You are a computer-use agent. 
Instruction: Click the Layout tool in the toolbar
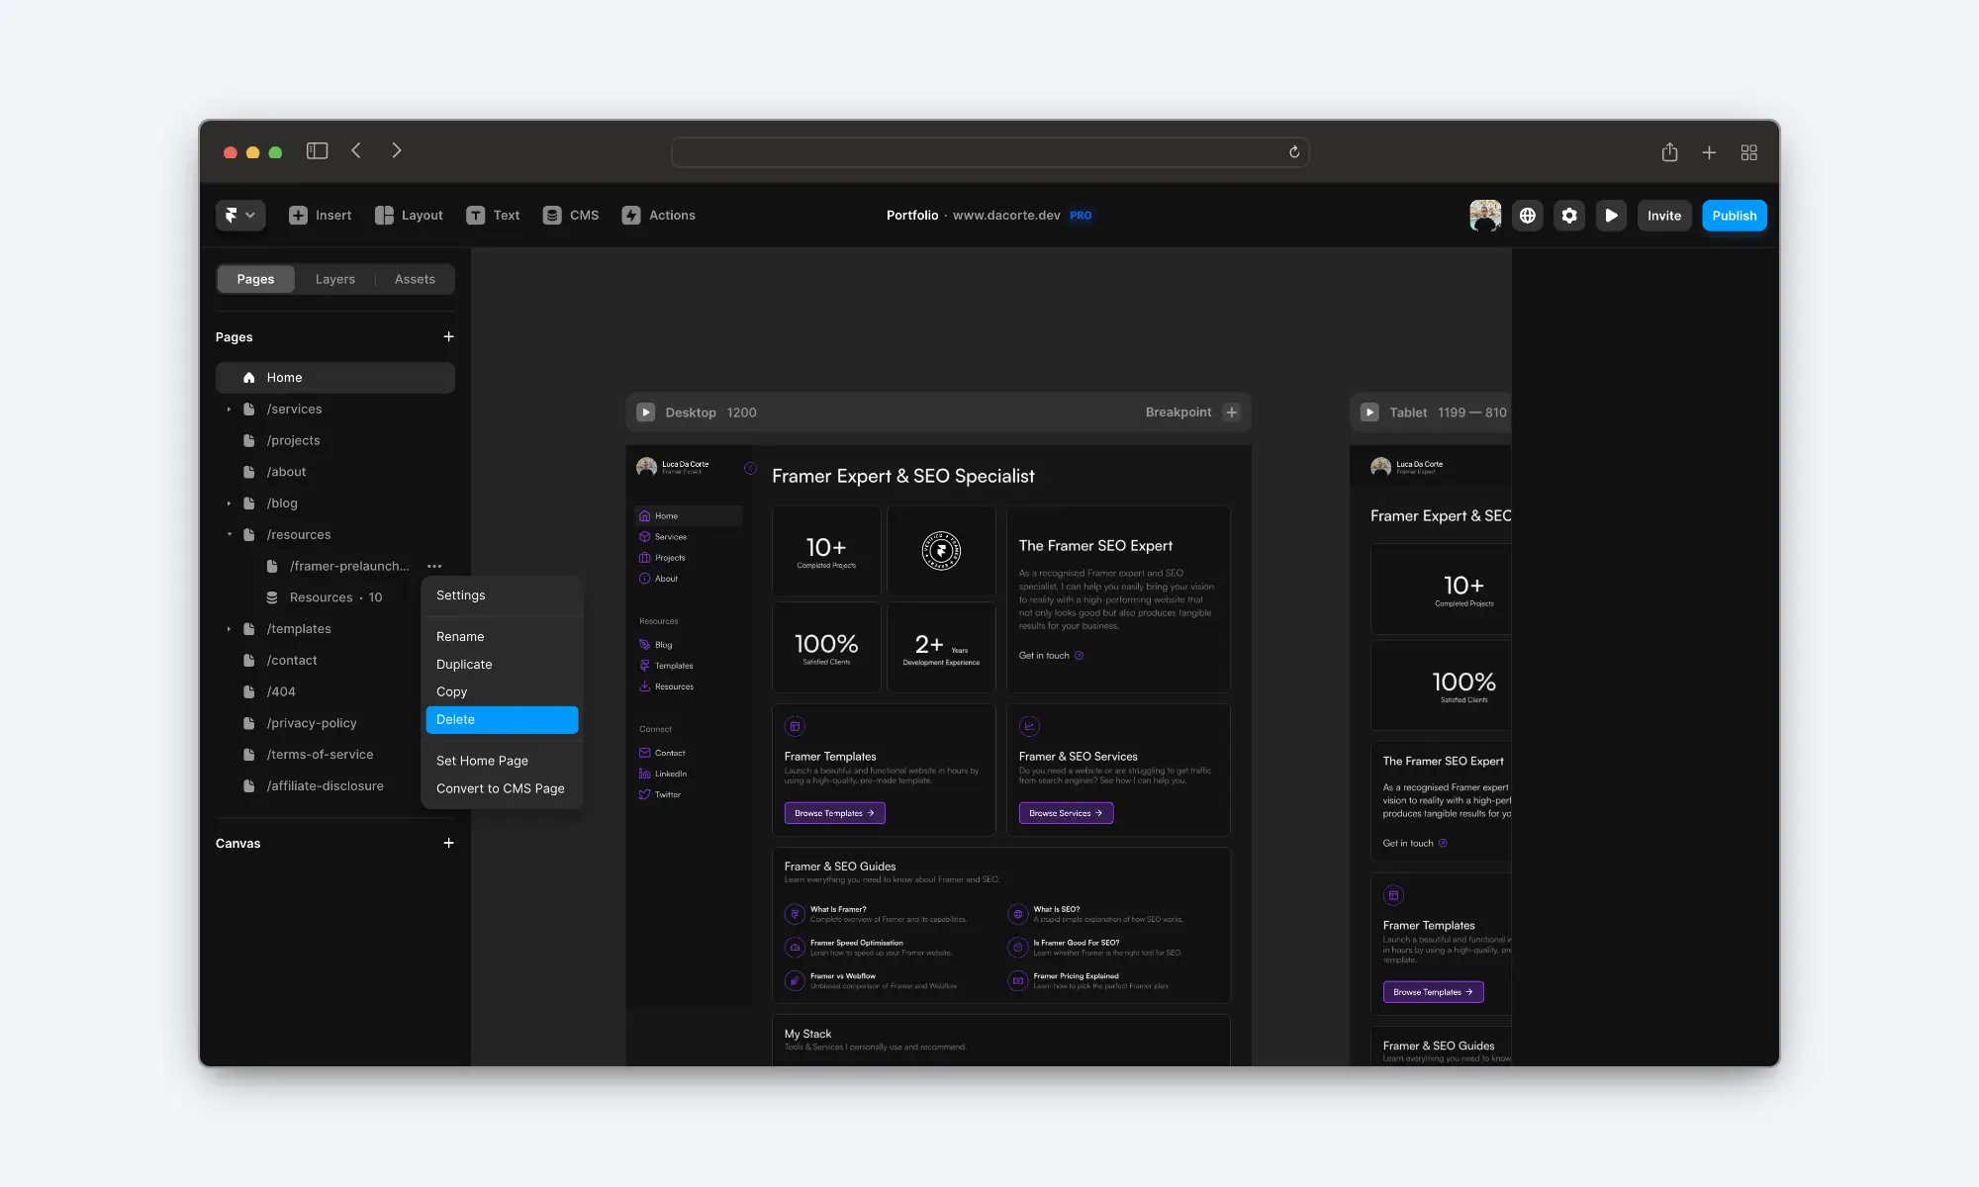click(407, 215)
